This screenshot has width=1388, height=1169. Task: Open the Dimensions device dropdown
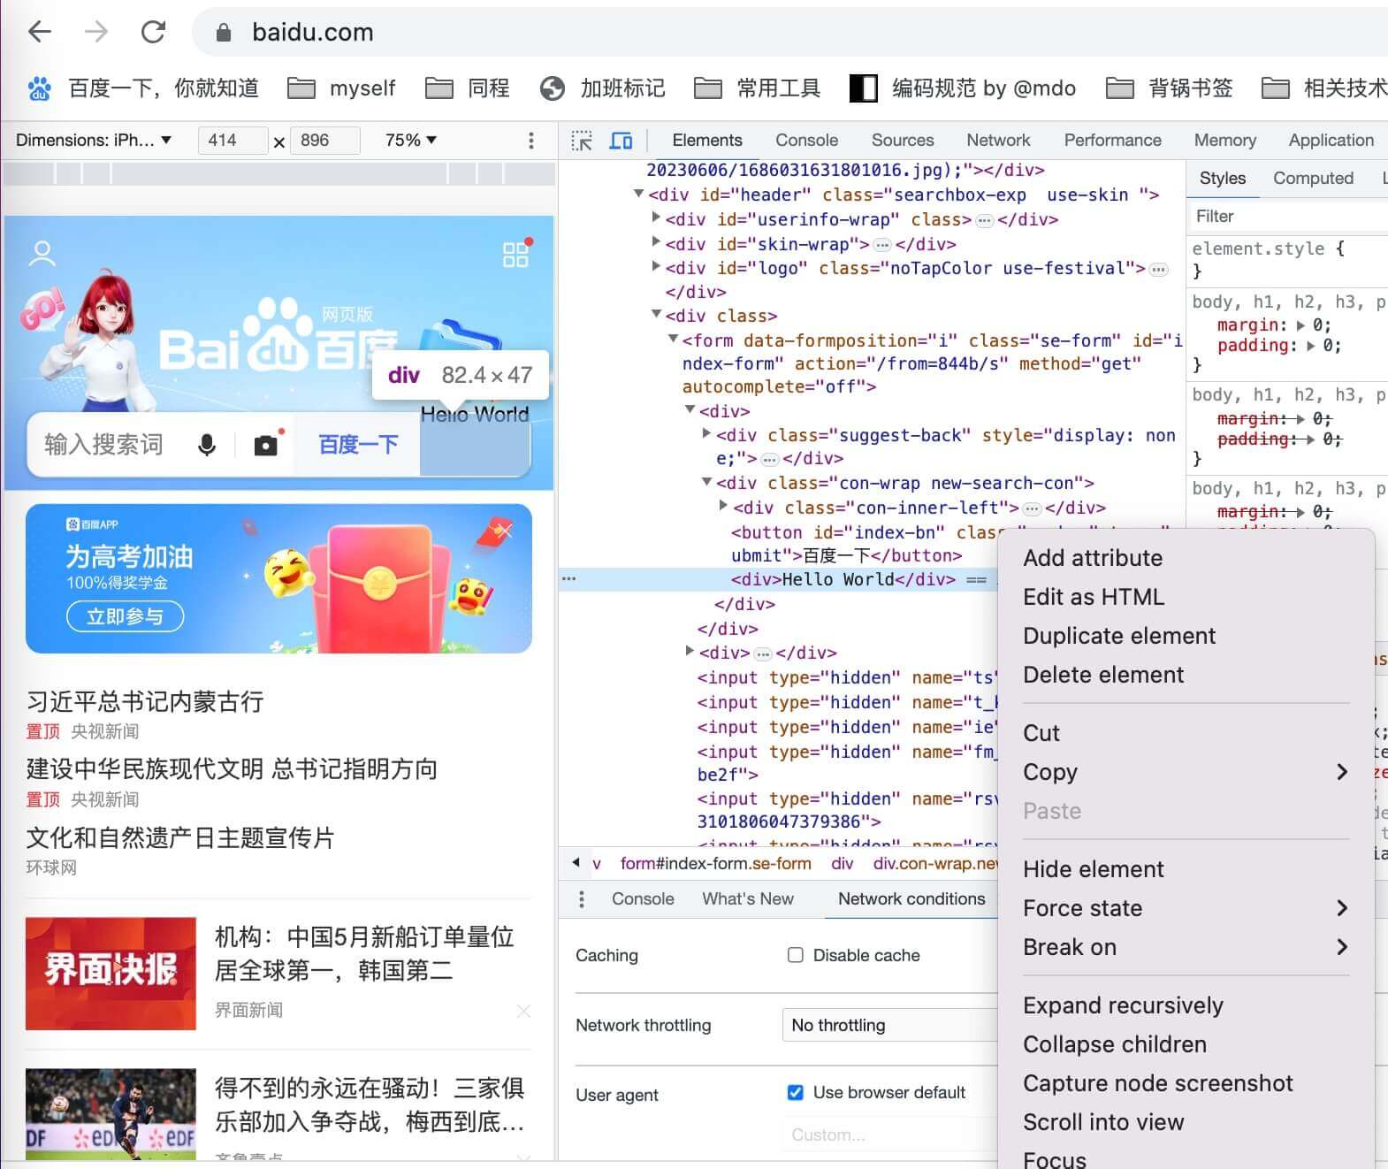pyautogui.click(x=93, y=141)
